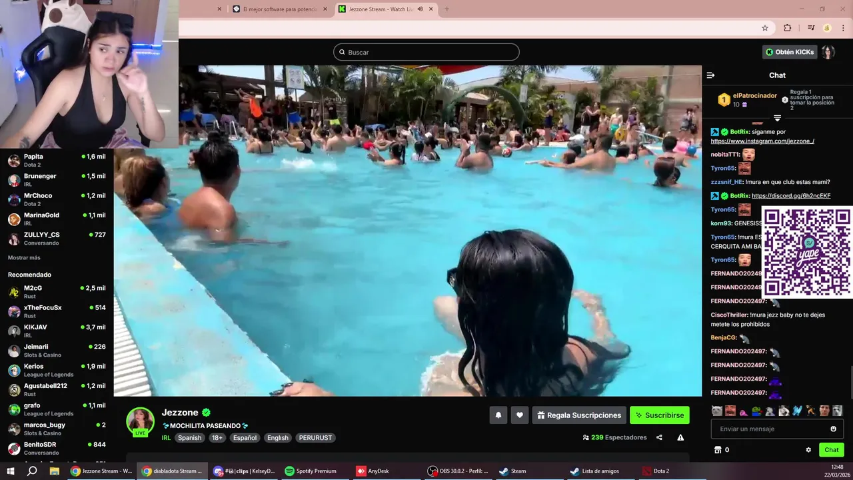This screenshot has height=480, width=853.
Task: Open Chrome's three-dot menu
Action: pyautogui.click(x=842, y=28)
